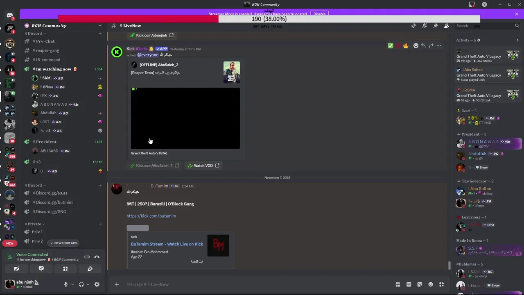Open User Settings gear icon
The height and width of the screenshot is (295, 524).
point(97,284)
